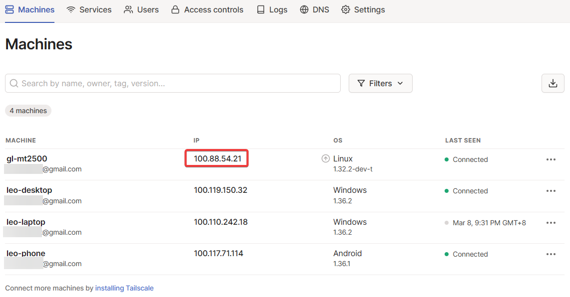Expand the Filters dropdown
The width and height of the screenshot is (570, 297).
(380, 83)
